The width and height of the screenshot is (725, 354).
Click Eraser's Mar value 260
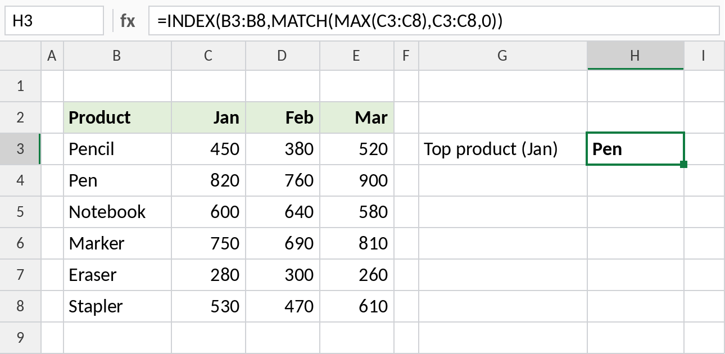point(357,275)
